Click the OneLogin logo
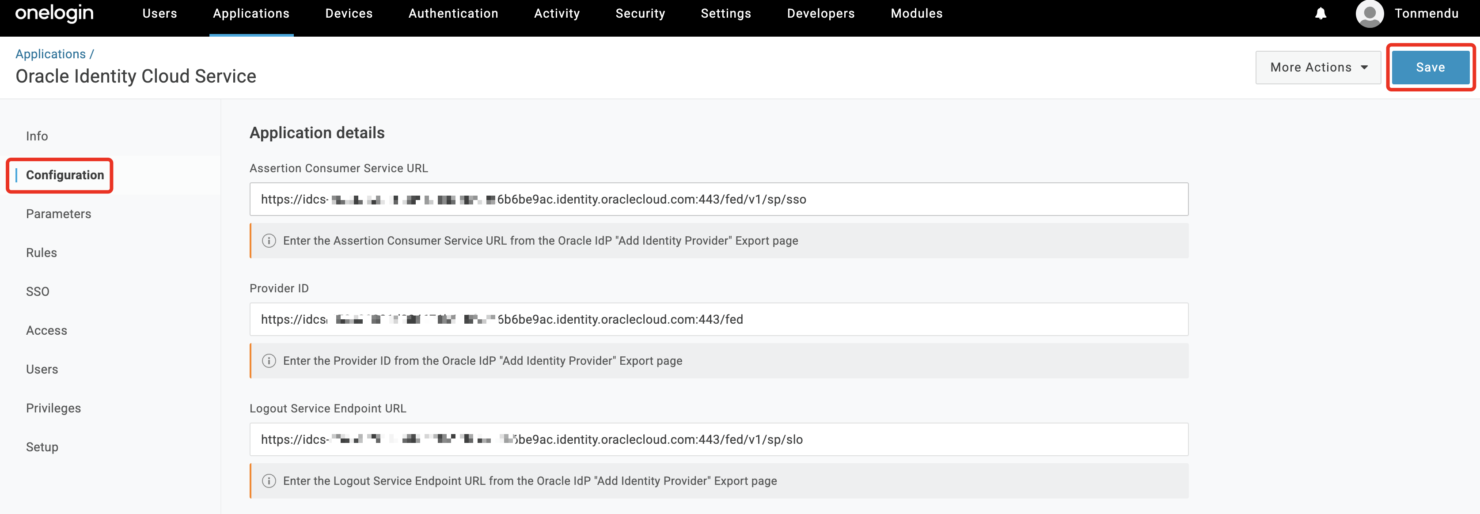 pos(54,13)
